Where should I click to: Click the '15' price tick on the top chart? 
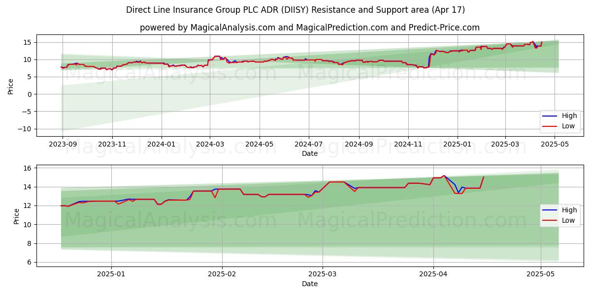pyautogui.click(x=28, y=42)
